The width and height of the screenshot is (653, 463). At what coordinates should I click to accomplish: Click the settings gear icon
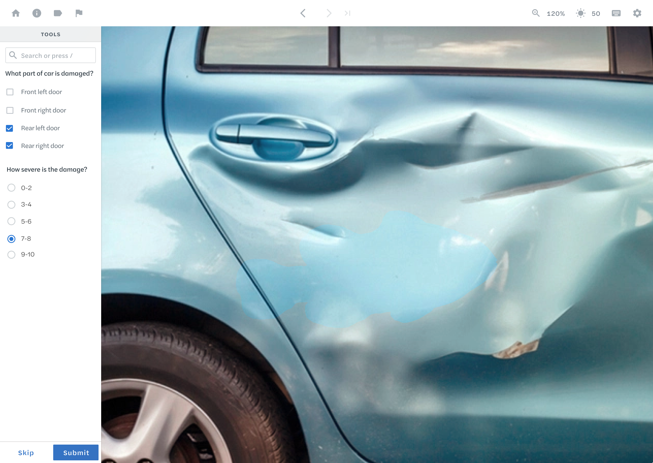tap(638, 13)
